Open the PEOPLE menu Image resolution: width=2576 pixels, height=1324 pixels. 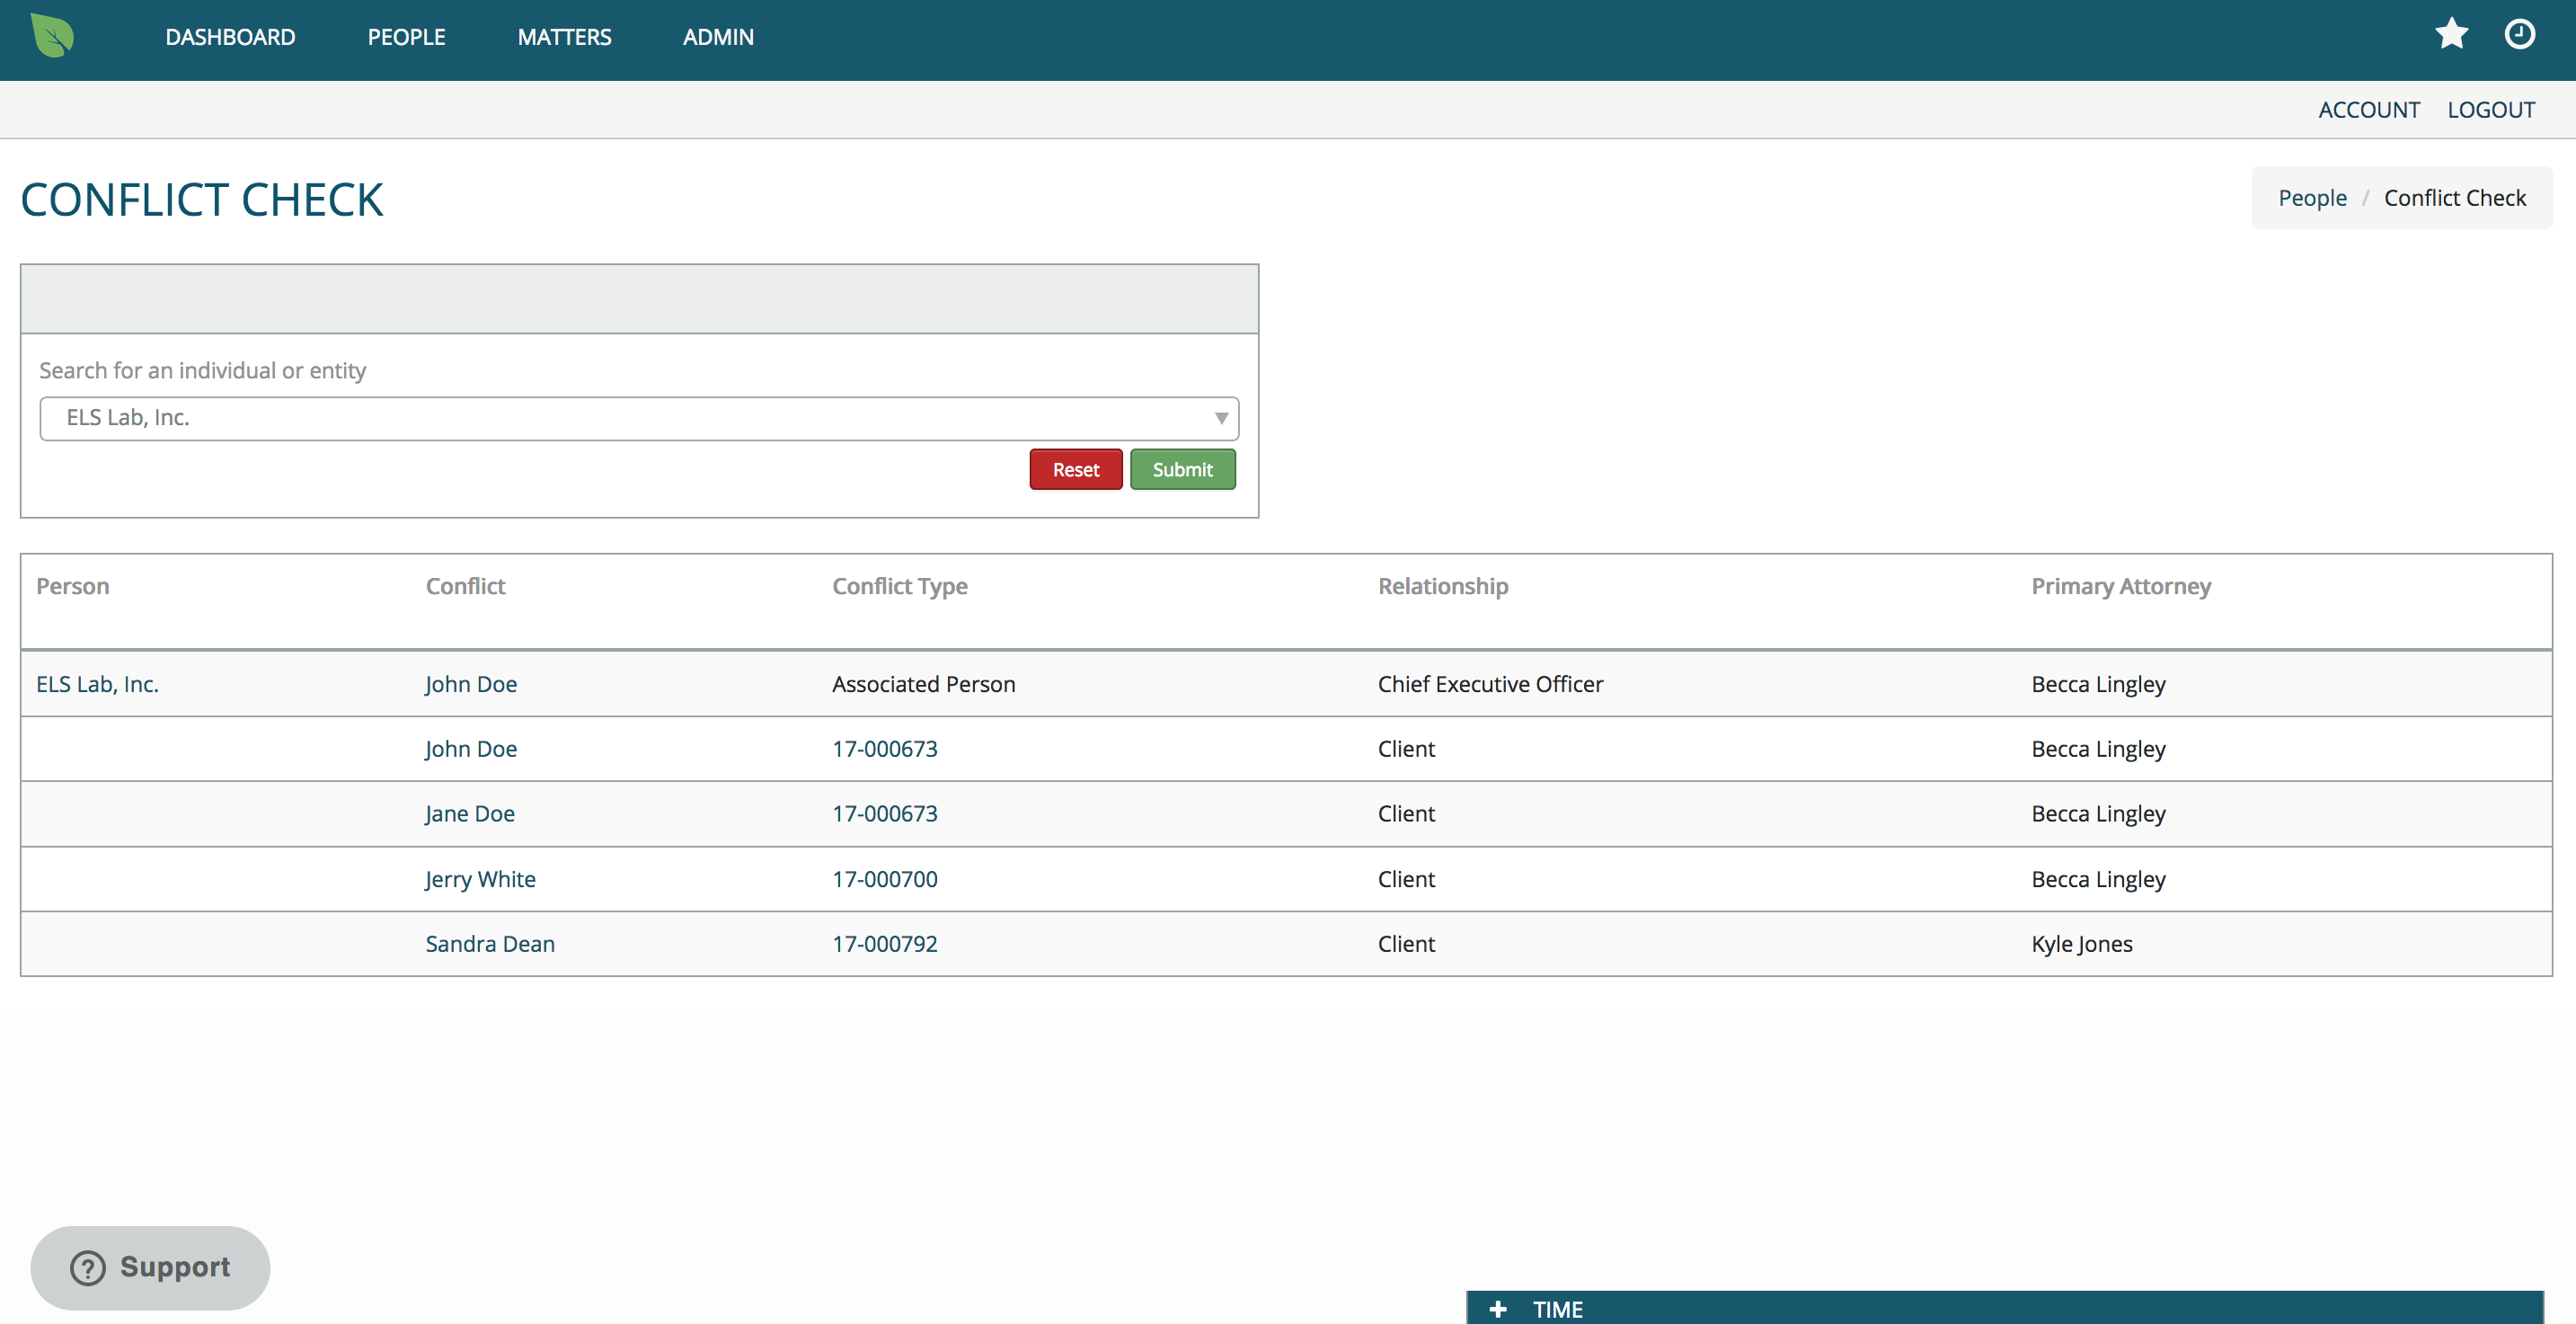(x=406, y=37)
